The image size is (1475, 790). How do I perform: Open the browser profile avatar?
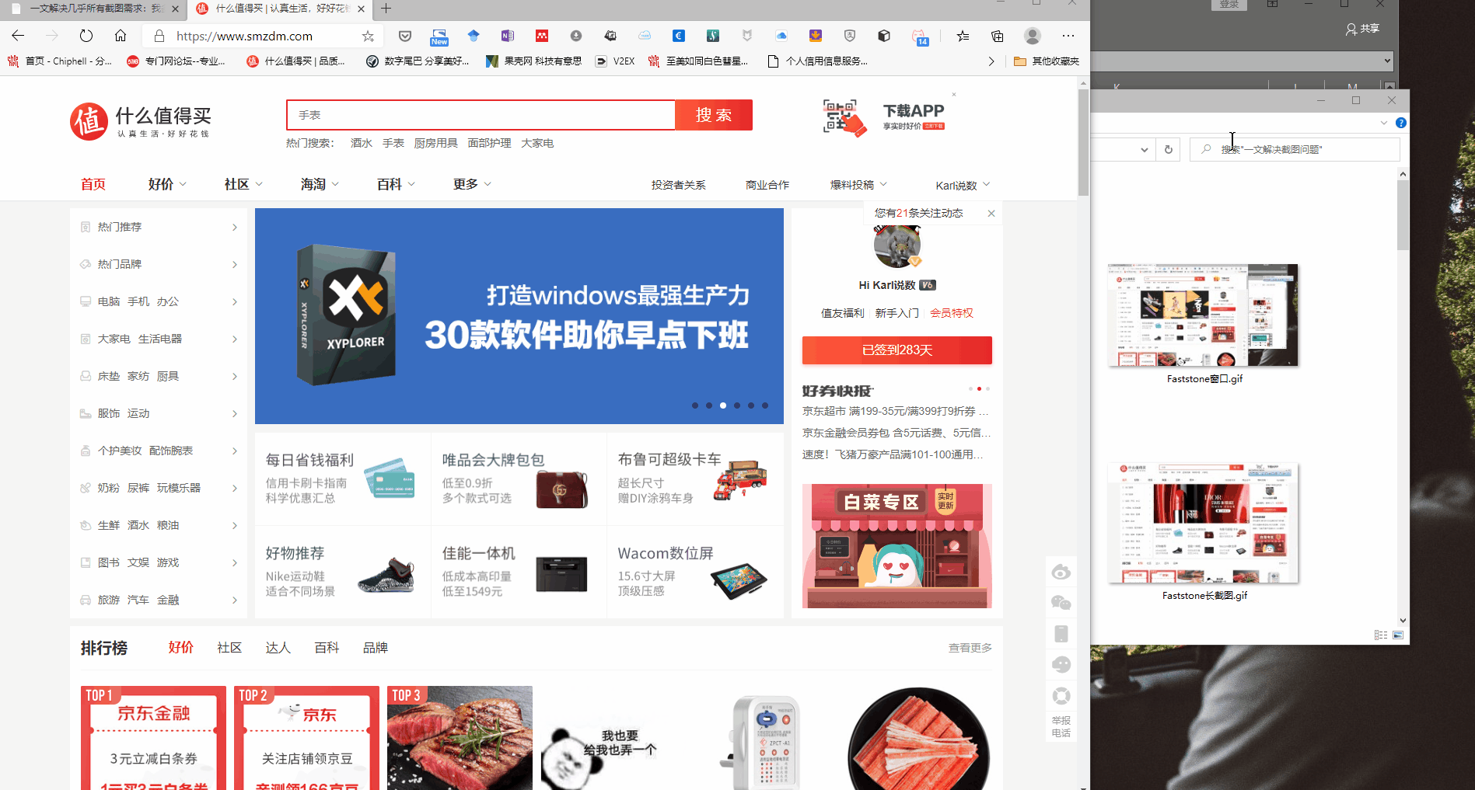(1033, 36)
